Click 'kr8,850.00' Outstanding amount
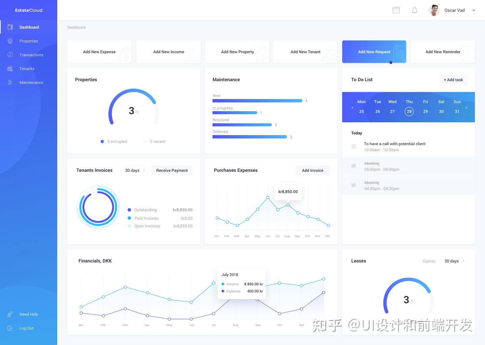 click(183, 210)
